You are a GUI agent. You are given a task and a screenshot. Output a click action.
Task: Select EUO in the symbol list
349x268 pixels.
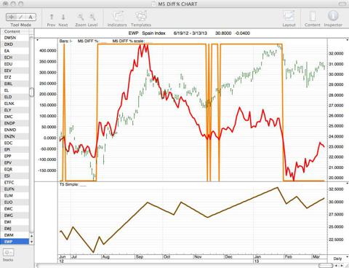click(x=15, y=202)
